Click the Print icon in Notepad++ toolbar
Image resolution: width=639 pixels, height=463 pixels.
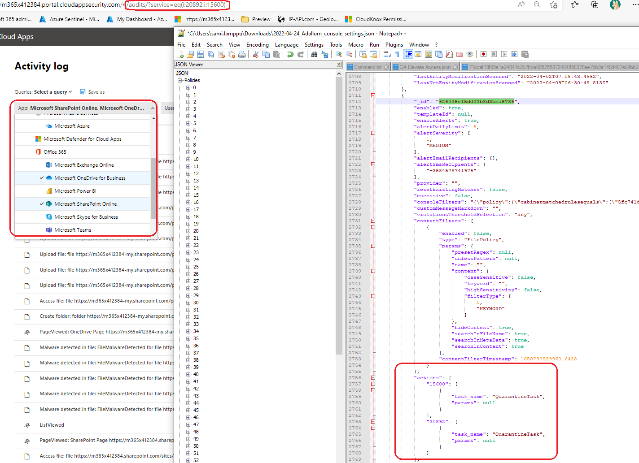[x=242, y=54]
